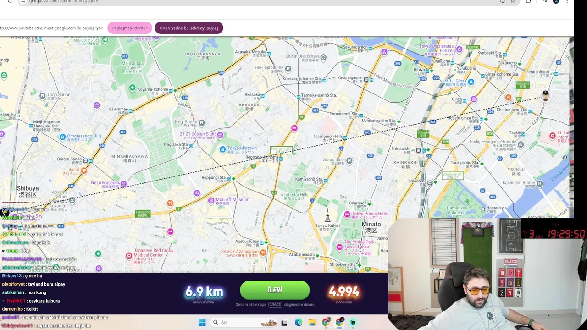Screen dimensions: 587x330
Task: Select Japanese Red Cross Medical Center marker
Action: [129, 255]
